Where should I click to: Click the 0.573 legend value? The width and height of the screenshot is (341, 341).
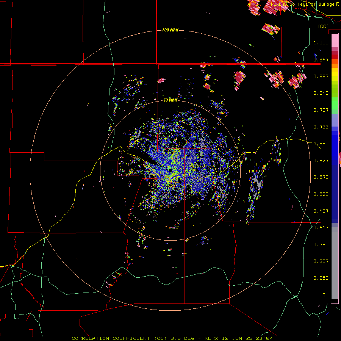point(321,177)
